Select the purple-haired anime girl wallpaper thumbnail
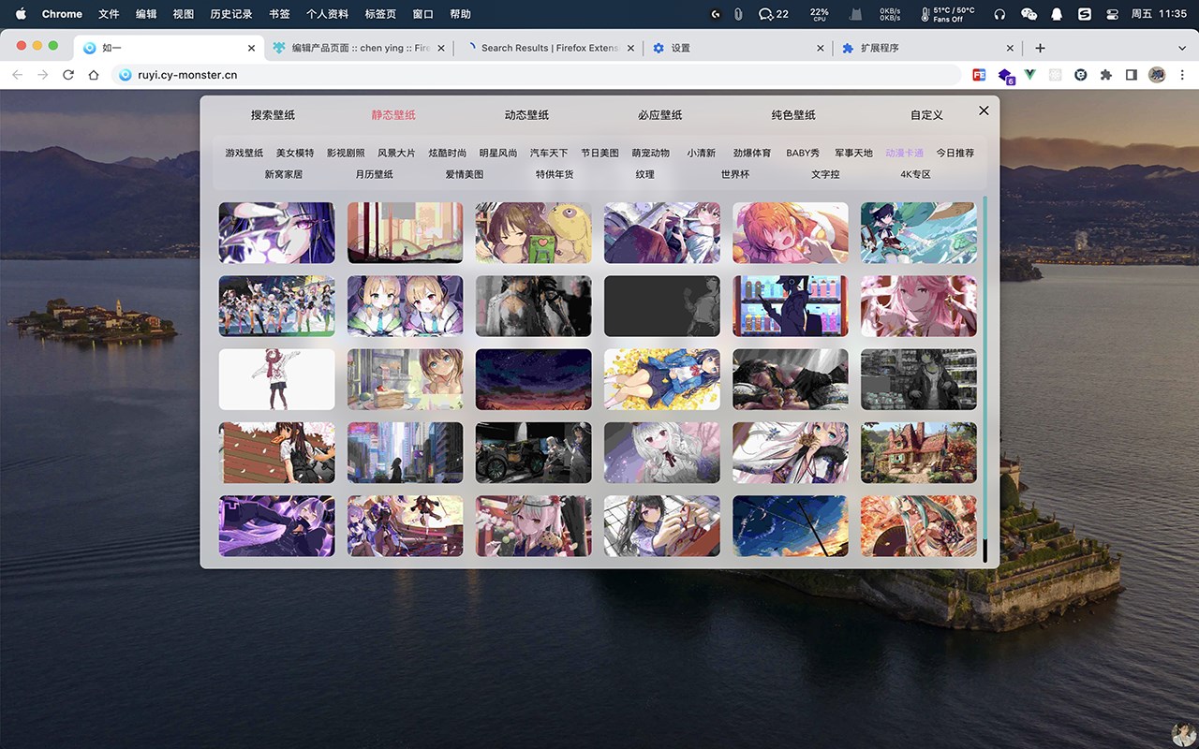Screen dimensions: 1199x749 point(276,233)
